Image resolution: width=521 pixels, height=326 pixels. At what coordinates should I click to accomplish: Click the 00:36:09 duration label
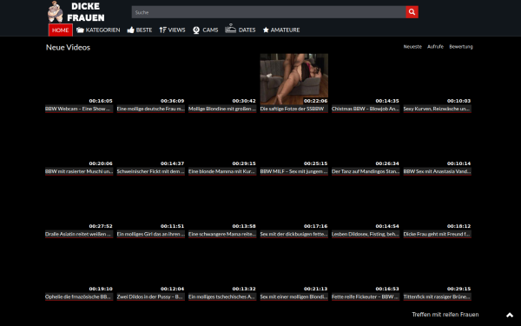[172, 101]
